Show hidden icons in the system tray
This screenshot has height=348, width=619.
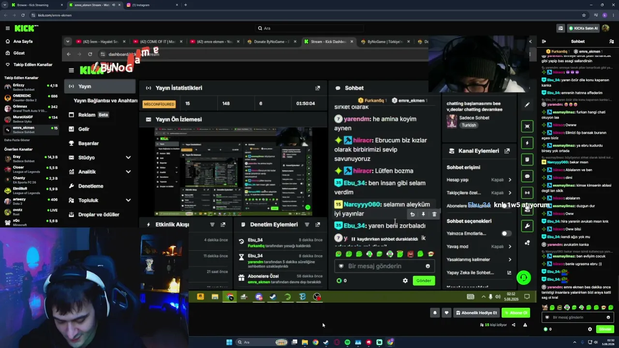click(x=574, y=342)
